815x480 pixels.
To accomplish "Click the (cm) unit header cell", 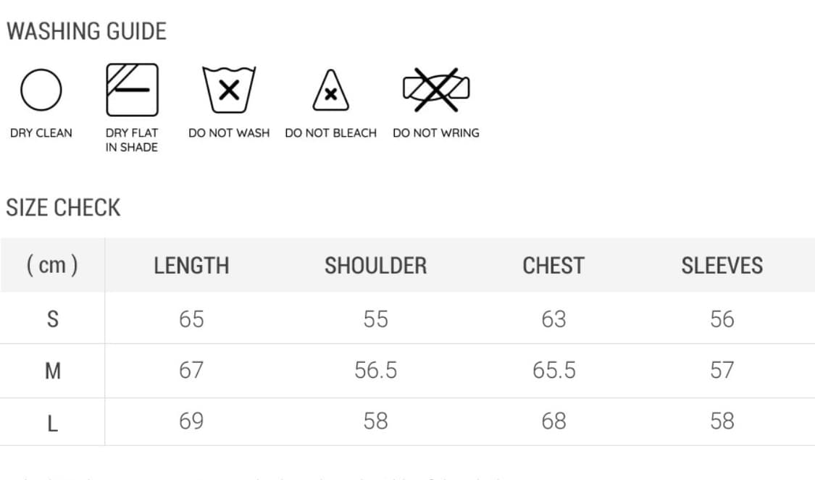I will pos(52,265).
